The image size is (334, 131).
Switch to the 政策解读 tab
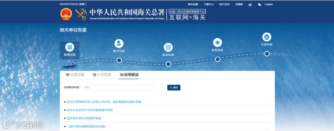coord(129,75)
